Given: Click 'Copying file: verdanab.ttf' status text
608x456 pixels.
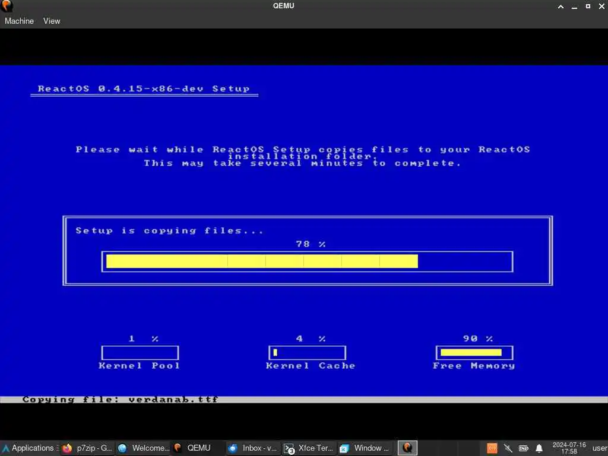Looking at the screenshot, I should click(x=121, y=400).
